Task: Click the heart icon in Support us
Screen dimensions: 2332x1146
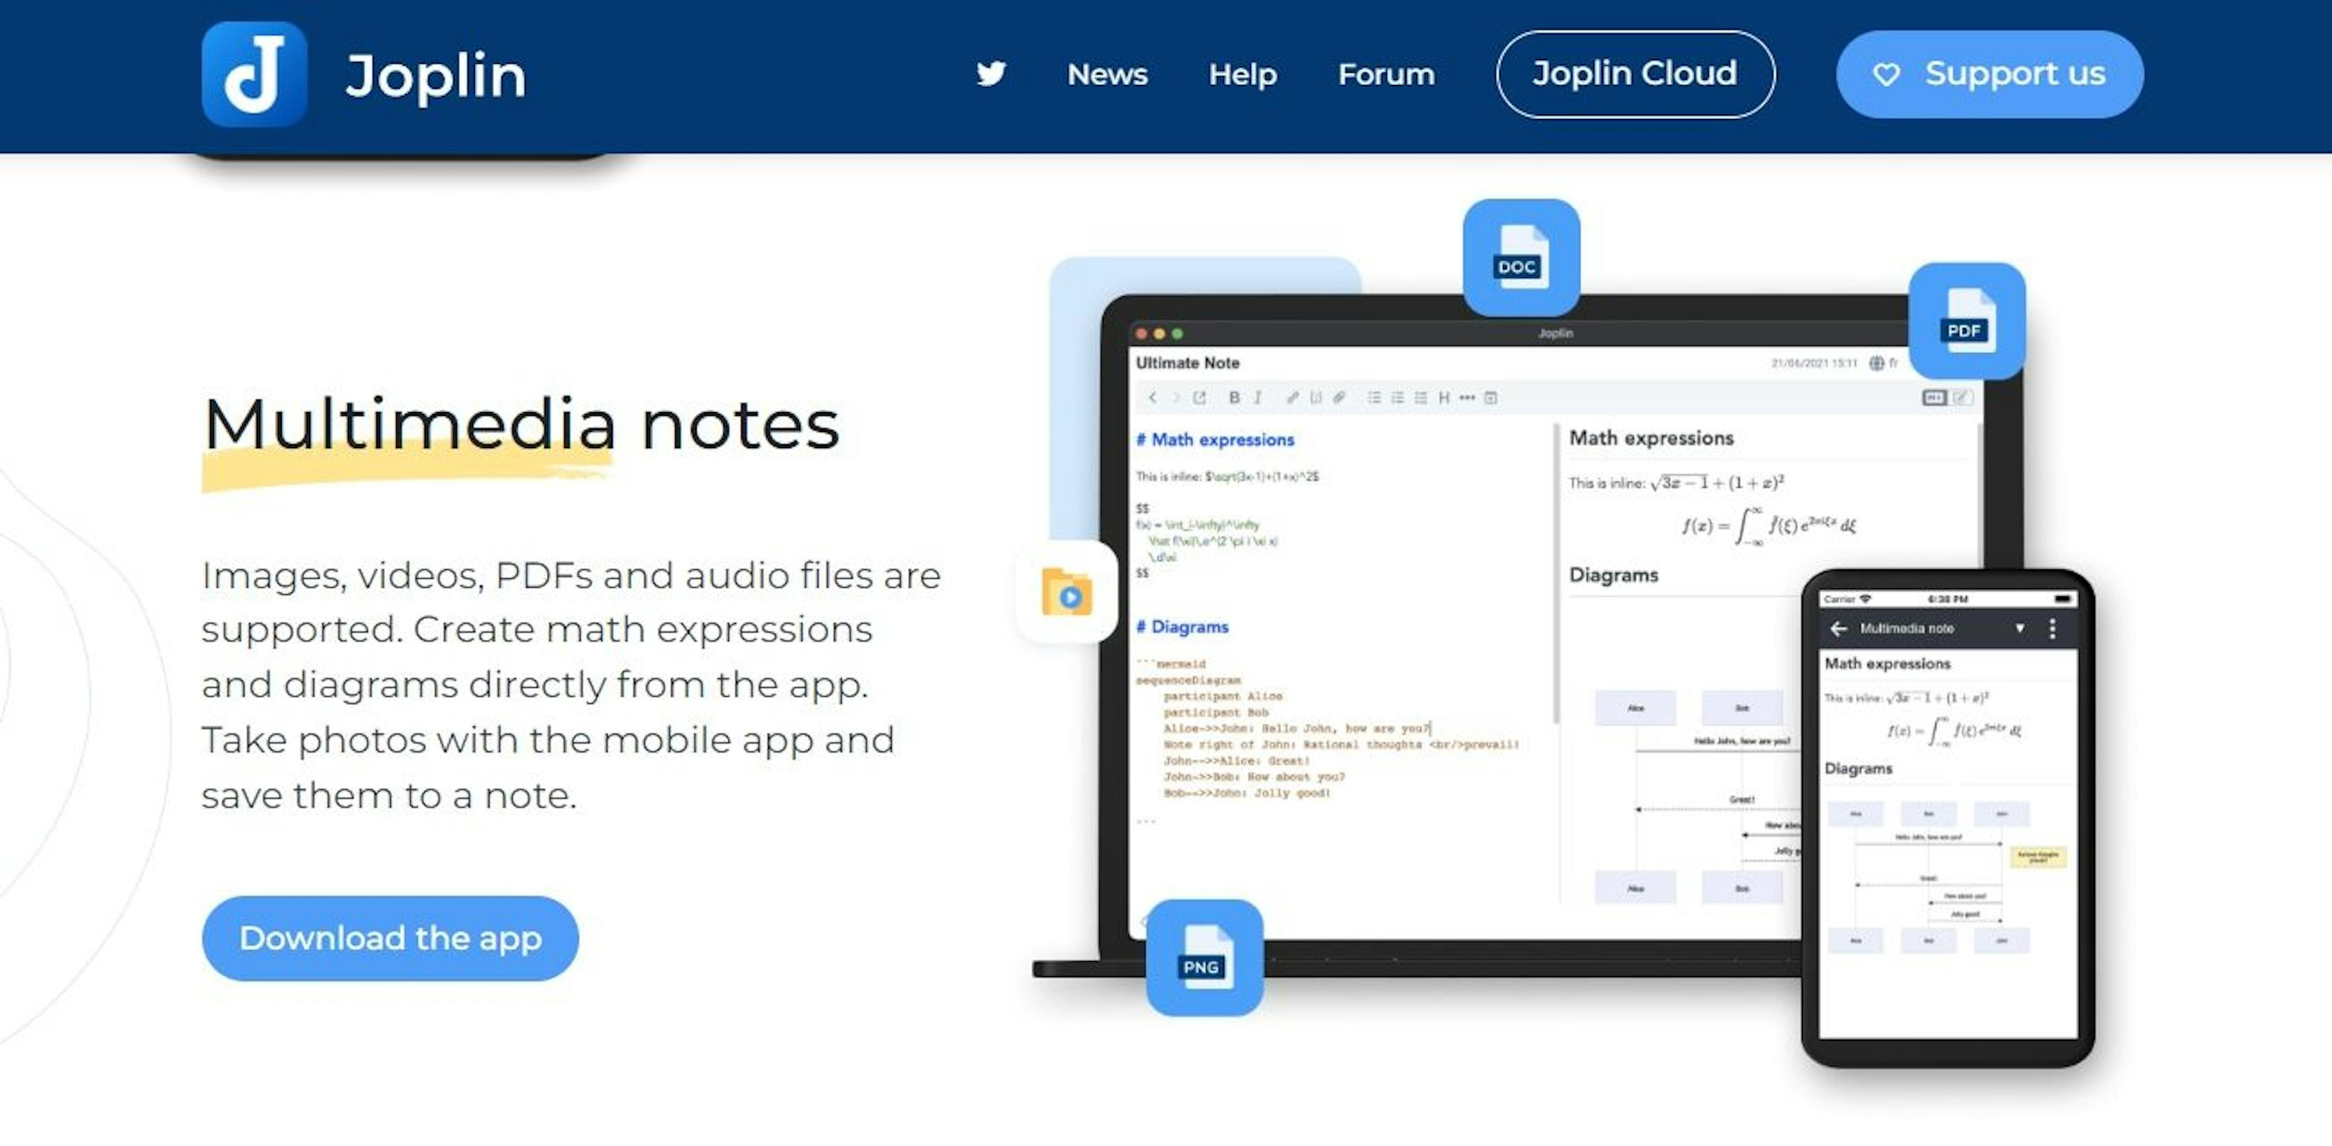Action: (1887, 74)
